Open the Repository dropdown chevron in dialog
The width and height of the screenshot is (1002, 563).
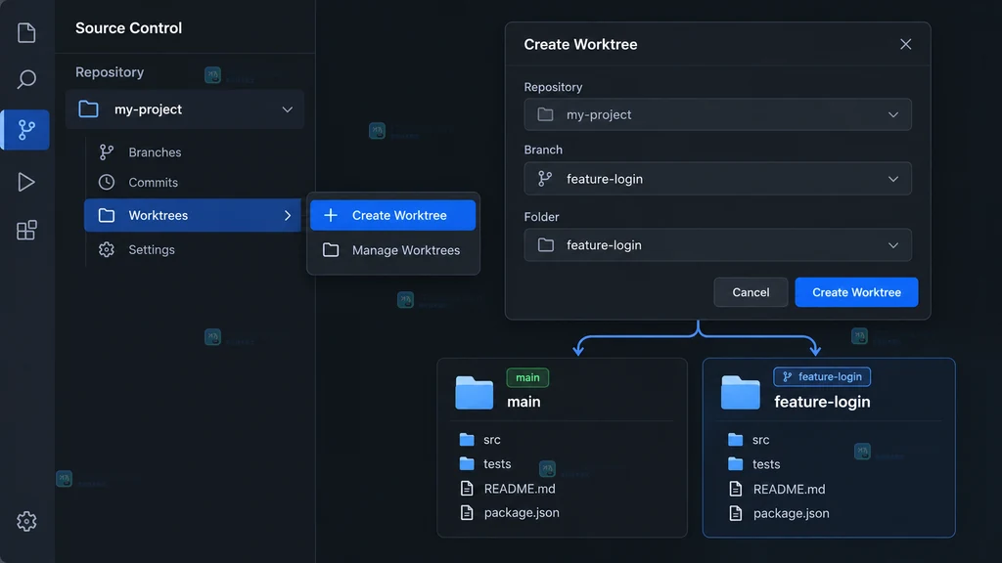tap(892, 115)
